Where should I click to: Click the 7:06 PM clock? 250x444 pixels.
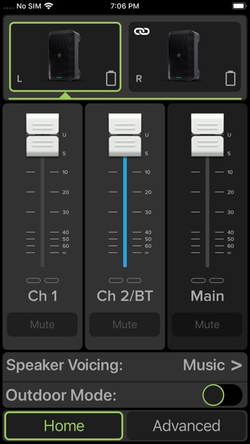(125, 6)
